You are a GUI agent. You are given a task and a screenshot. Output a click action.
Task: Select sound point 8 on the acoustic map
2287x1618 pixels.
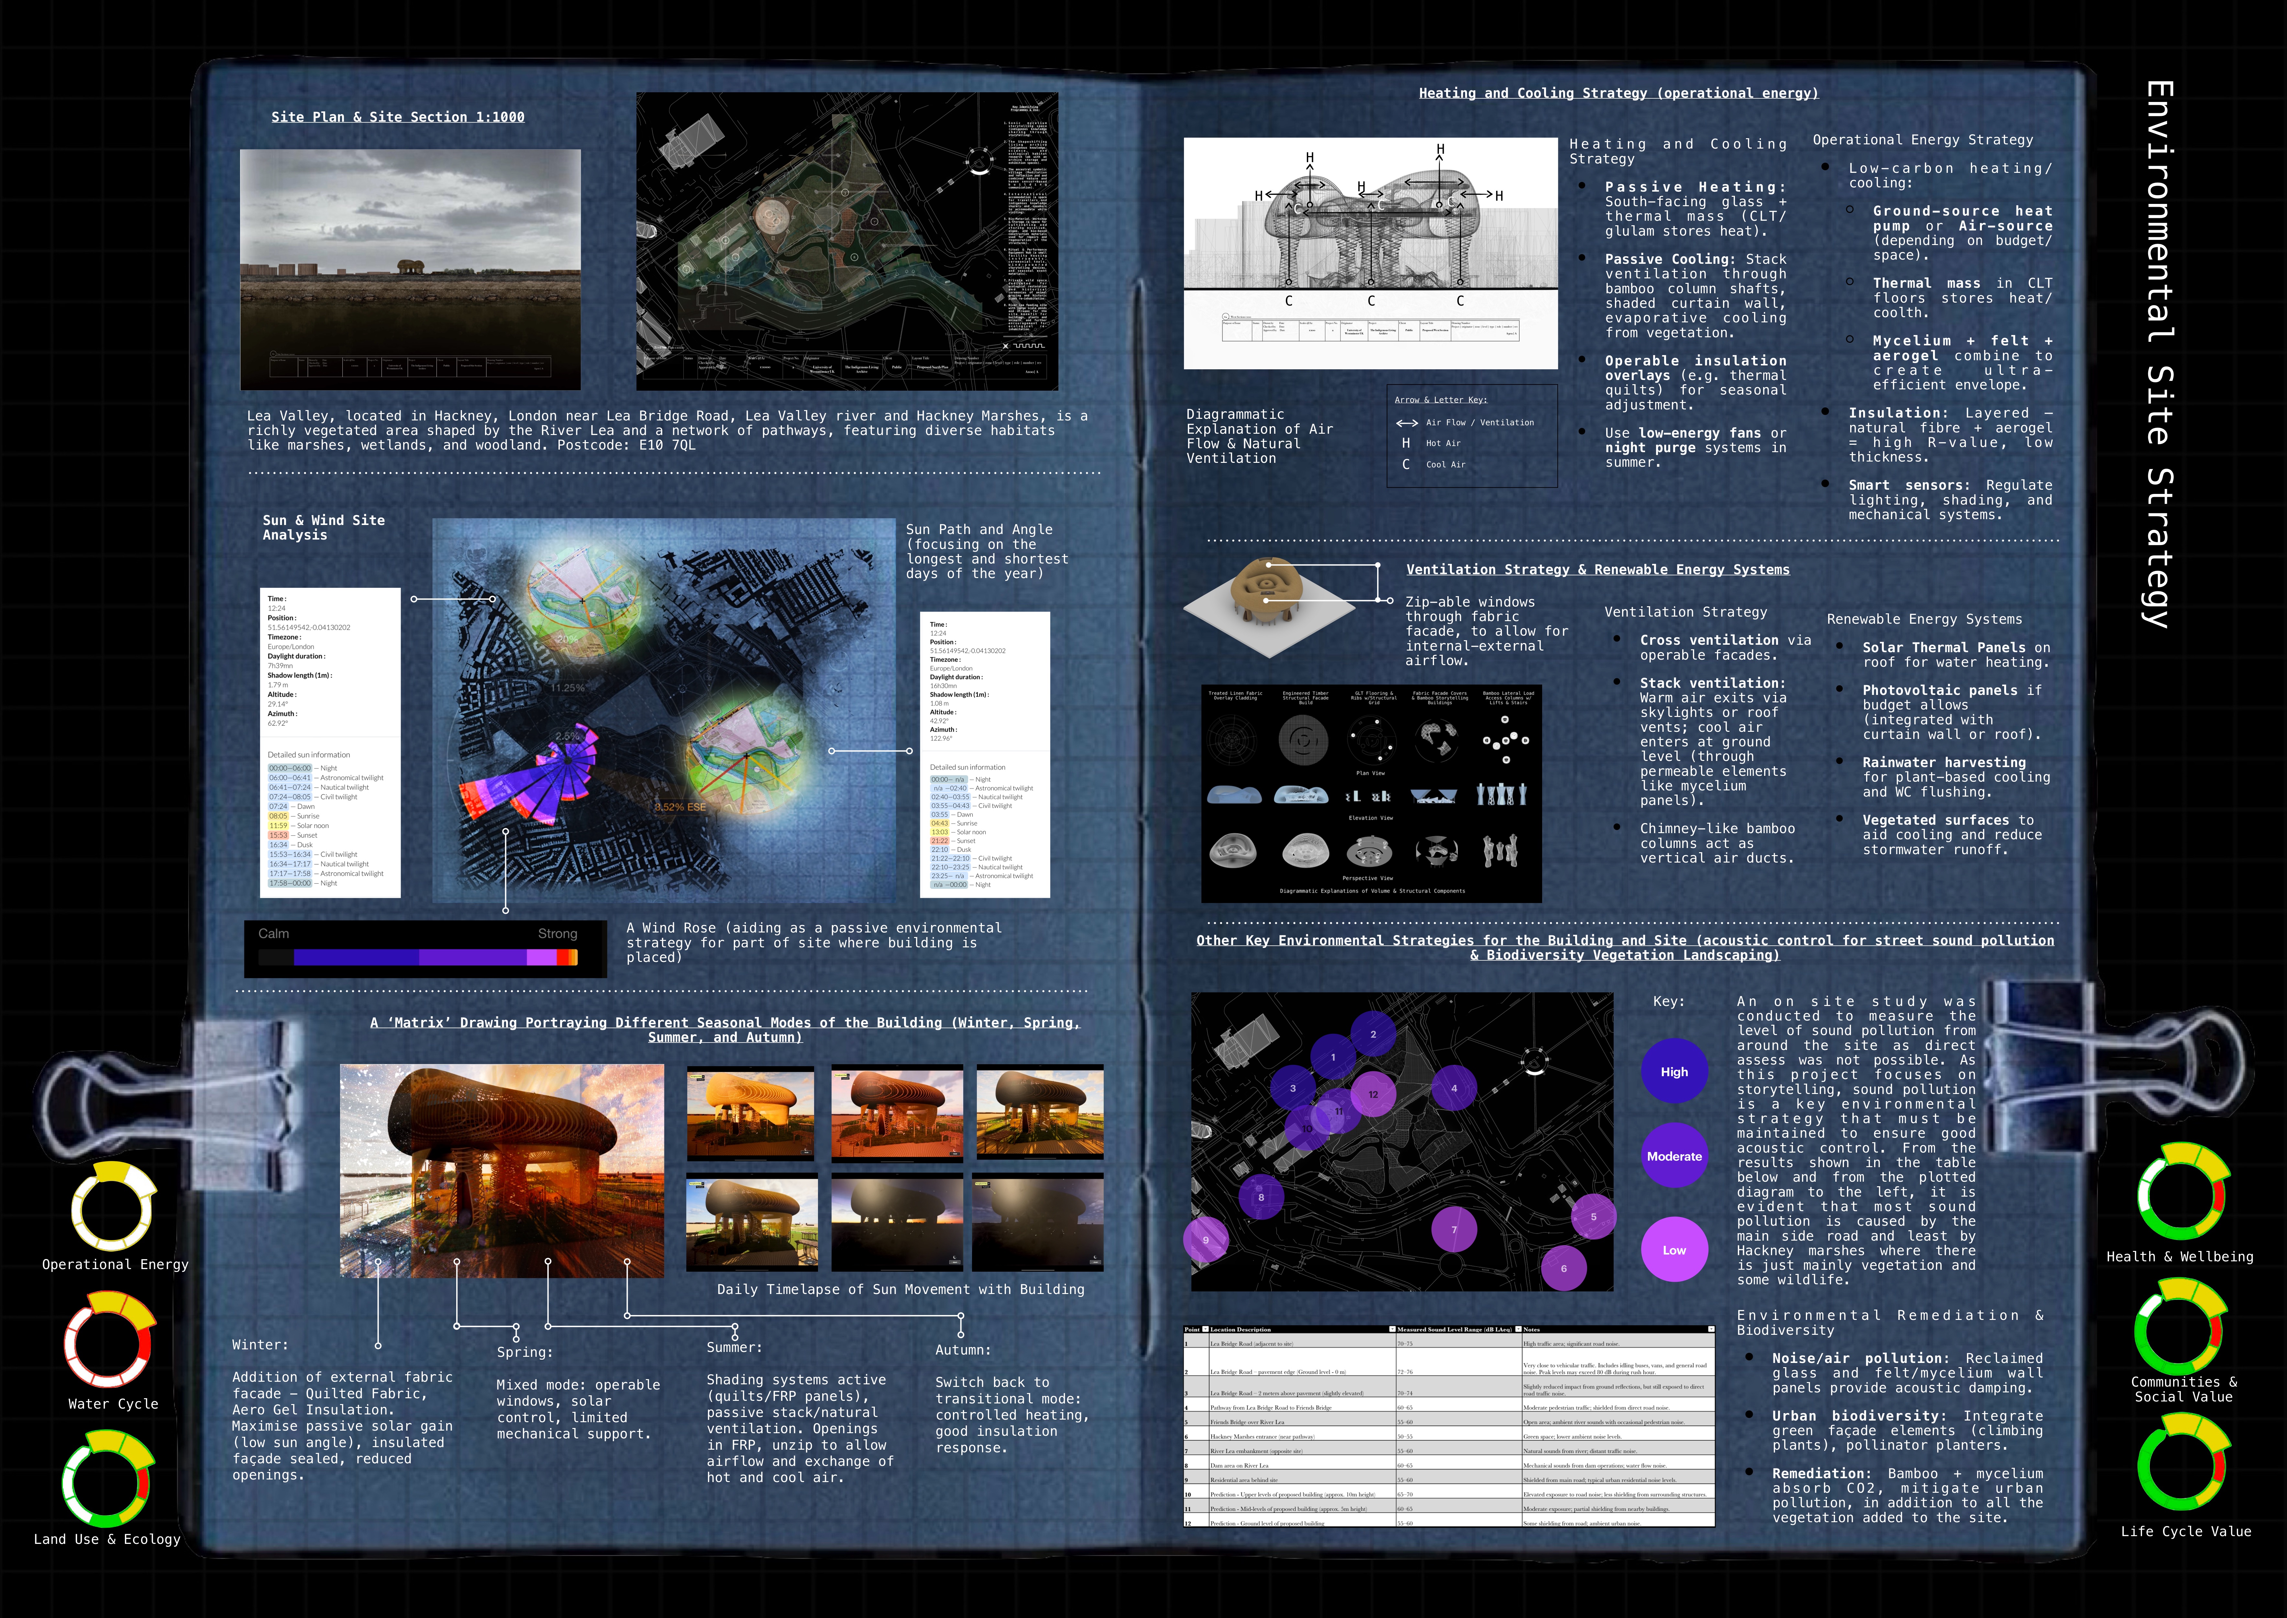tap(1261, 1198)
